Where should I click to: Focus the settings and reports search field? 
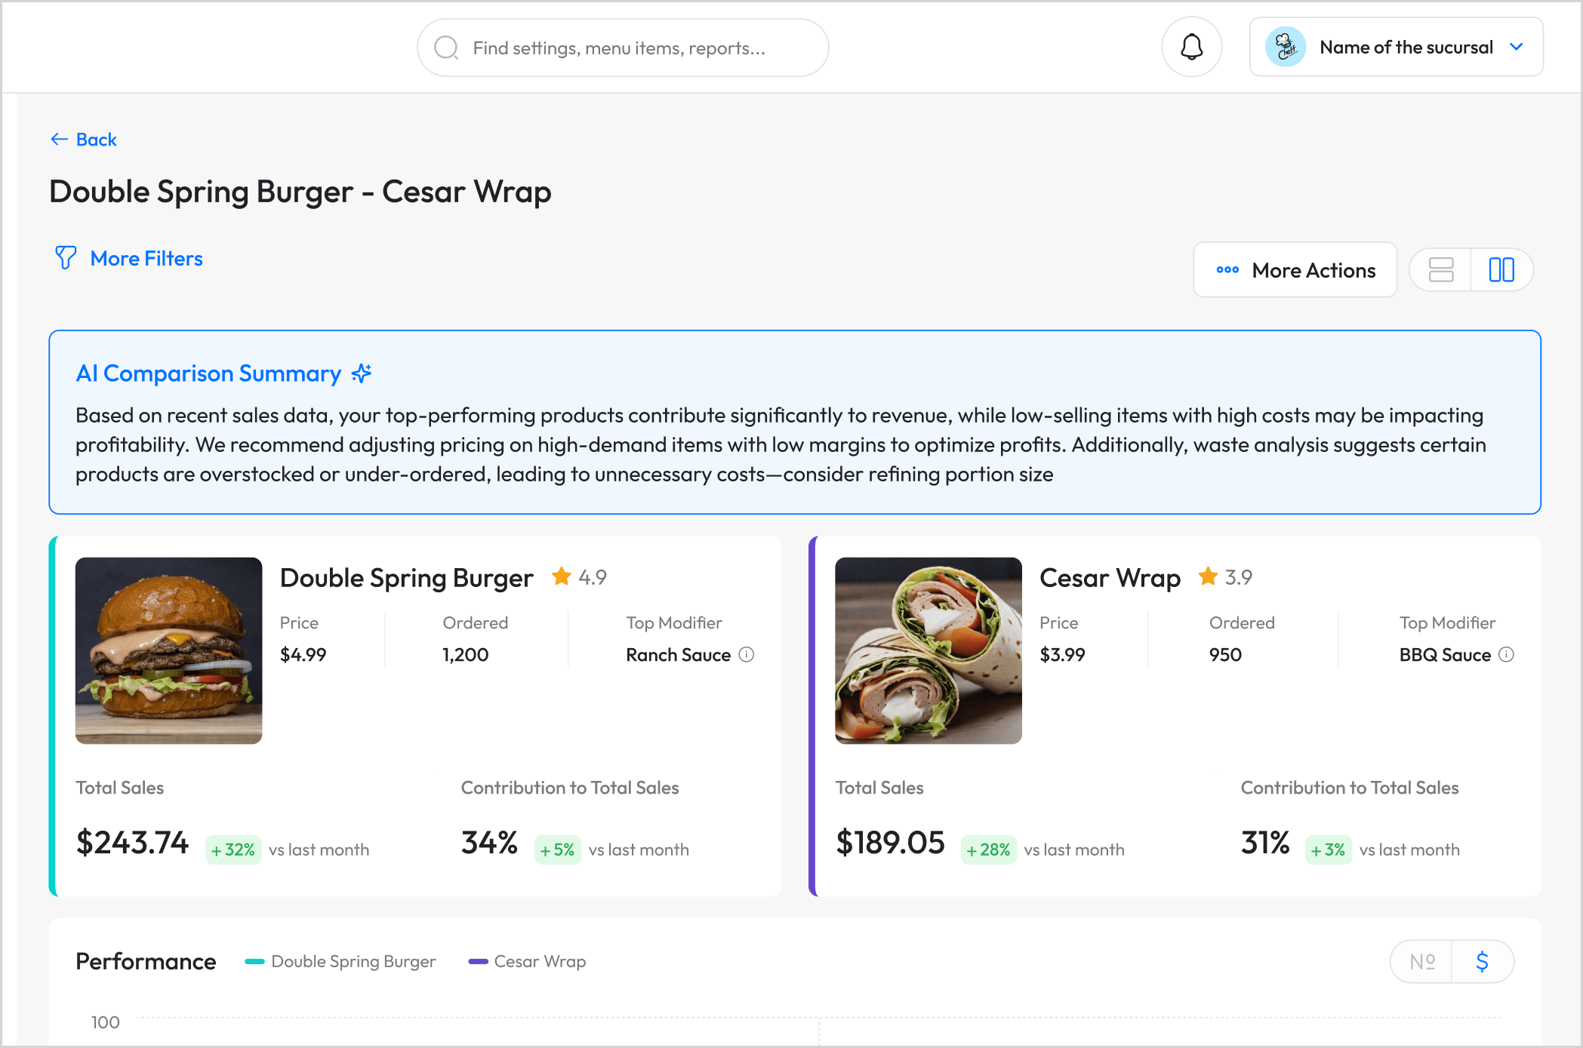(x=623, y=48)
